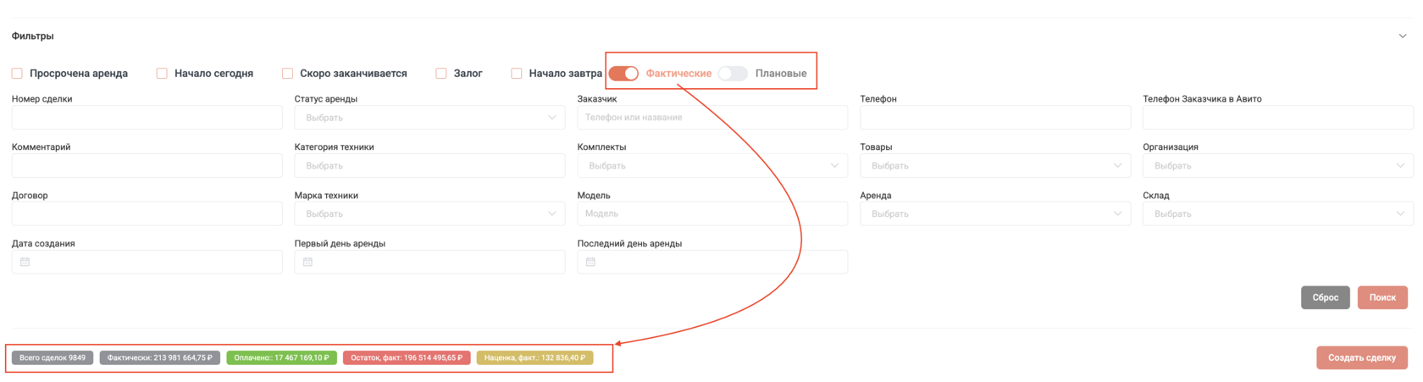Tick the Залог checkbox
1423x382 pixels.
pyautogui.click(x=441, y=74)
